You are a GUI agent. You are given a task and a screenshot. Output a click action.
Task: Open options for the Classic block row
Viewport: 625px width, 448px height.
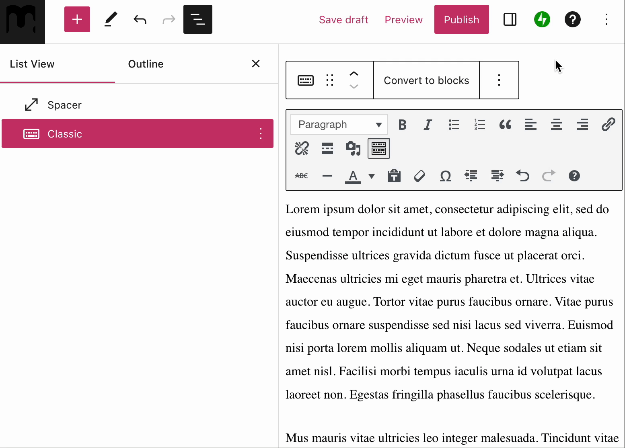[x=261, y=134]
